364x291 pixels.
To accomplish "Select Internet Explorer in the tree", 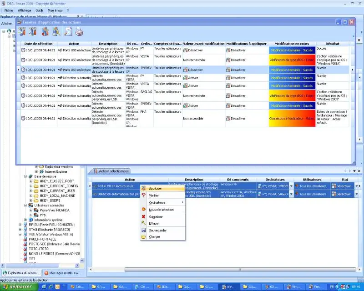I will 56,172.
